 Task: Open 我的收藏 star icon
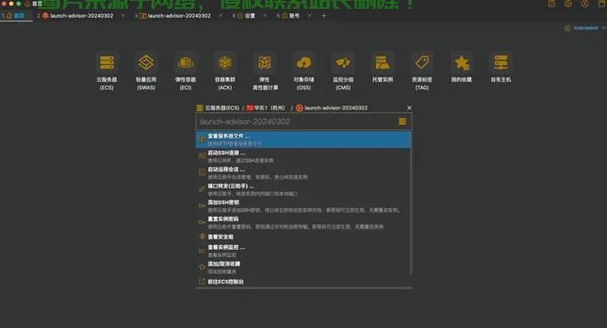pyautogui.click(x=461, y=62)
